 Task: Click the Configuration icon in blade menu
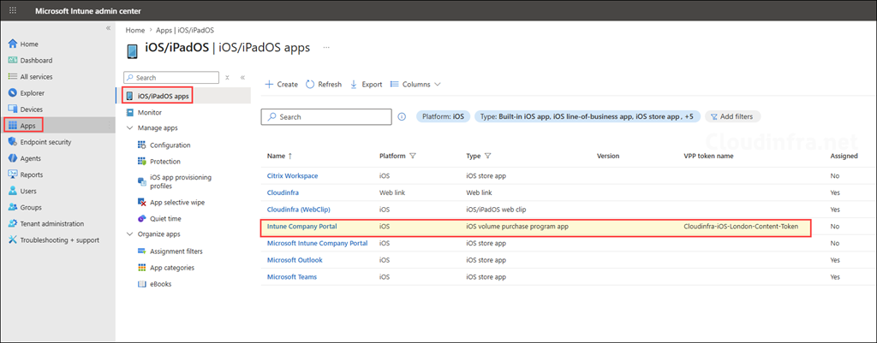[141, 145]
